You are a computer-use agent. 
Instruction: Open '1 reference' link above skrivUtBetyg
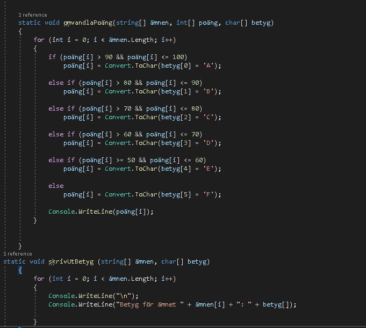[x=18, y=254]
